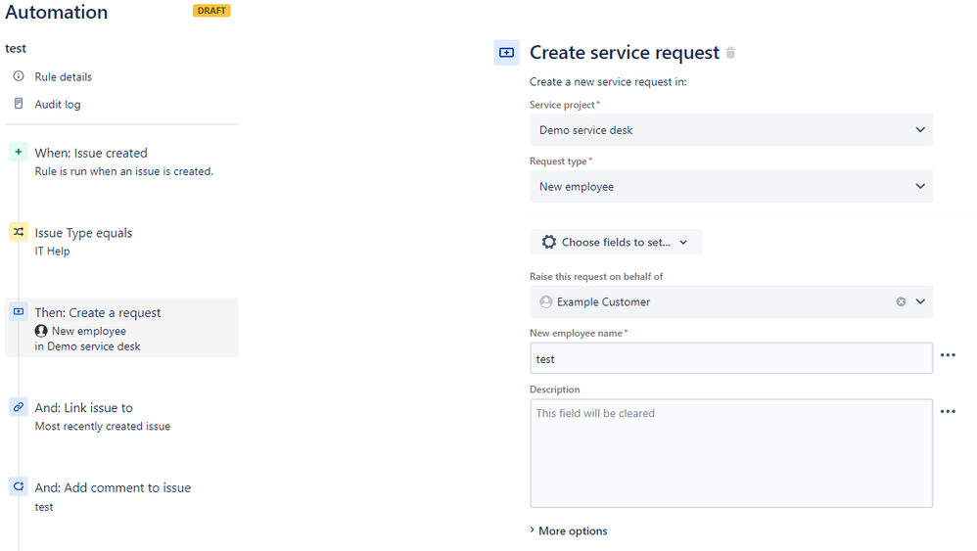Expand More options section

click(568, 530)
